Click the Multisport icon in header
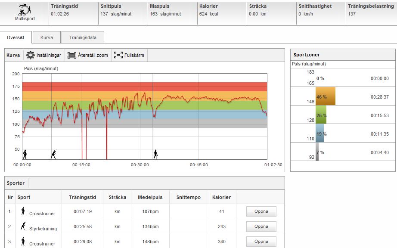This screenshot has height=248, width=397. point(25,9)
